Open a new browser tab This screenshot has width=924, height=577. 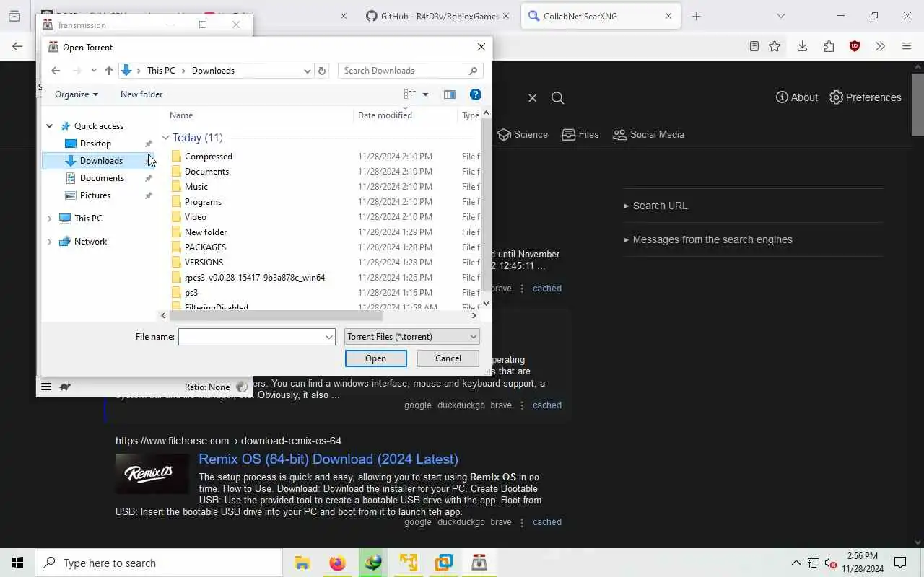696,16
